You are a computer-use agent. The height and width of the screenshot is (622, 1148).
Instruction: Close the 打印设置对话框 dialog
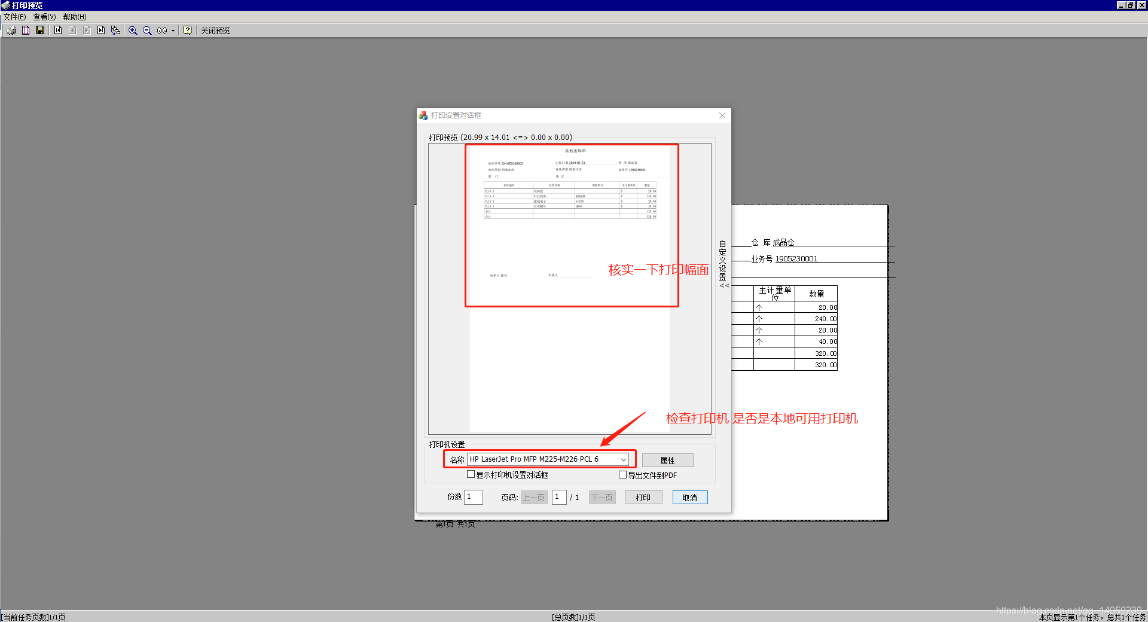(722, 115)
